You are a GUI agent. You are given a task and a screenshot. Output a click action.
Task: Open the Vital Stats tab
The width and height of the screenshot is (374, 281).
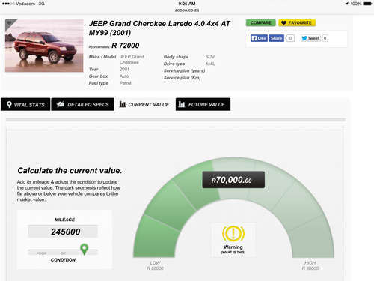(x=25, y=104)
